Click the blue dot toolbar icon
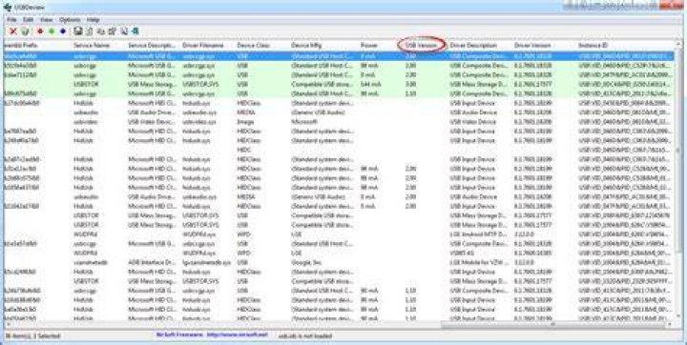The height and width of the screenshot is (345, 687). pos(63,31)
